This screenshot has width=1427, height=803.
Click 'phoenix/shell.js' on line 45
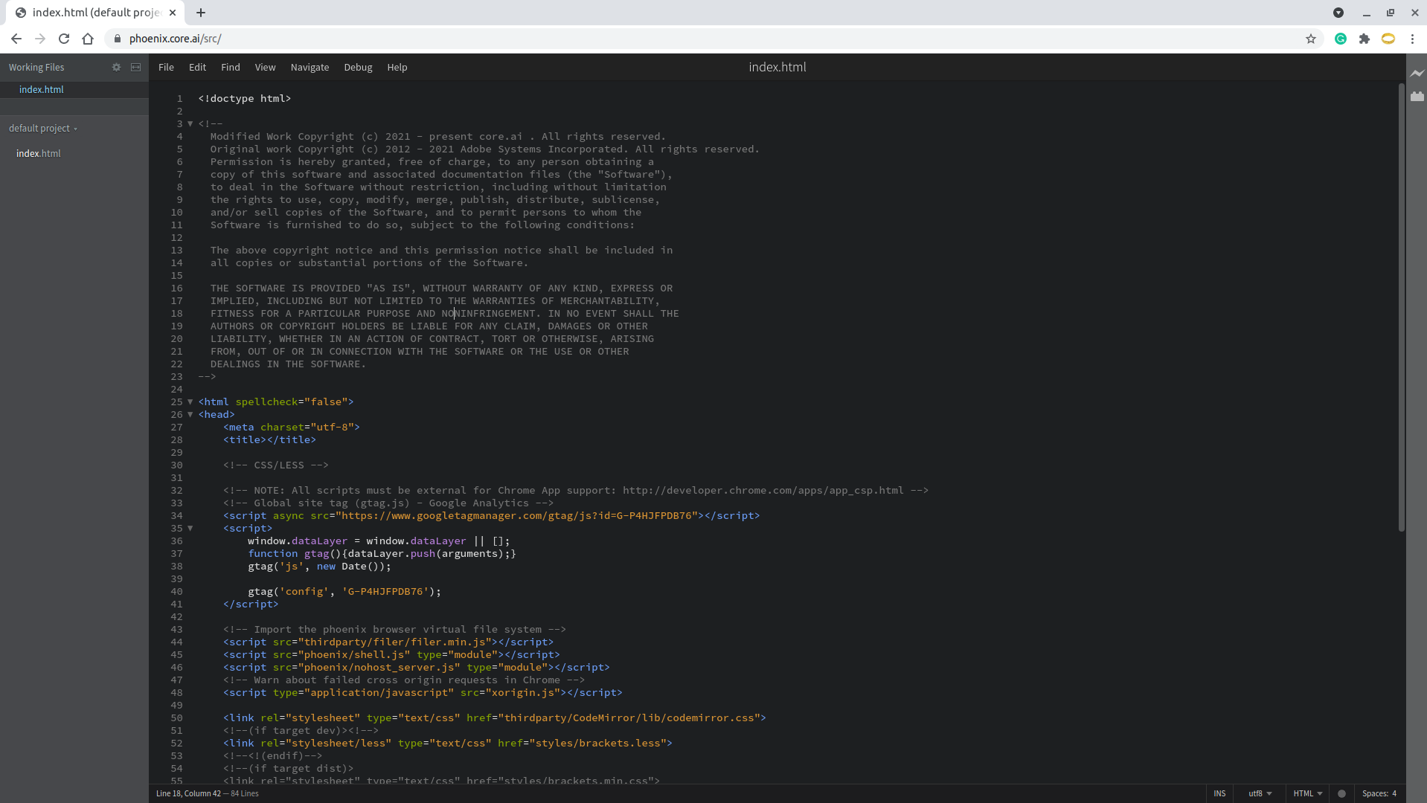[353, 655]
